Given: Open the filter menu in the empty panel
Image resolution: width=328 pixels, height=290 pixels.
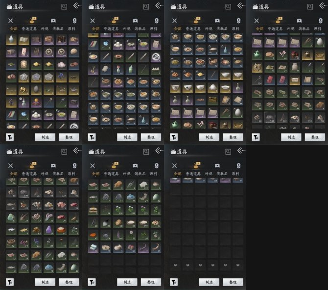Looking at the screenshot, I should point(174,282).
